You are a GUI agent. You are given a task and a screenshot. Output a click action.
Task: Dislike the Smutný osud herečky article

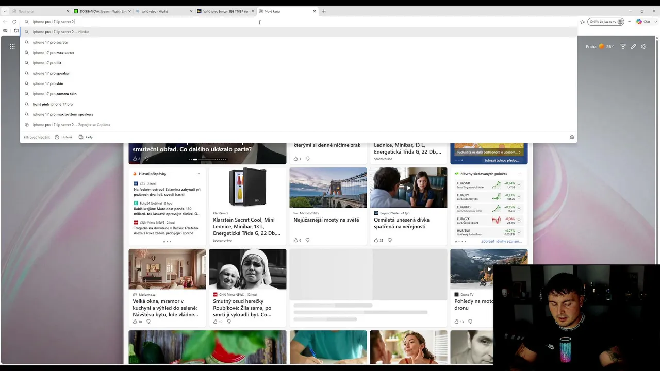pyautogui.click(x=229, y=322)
